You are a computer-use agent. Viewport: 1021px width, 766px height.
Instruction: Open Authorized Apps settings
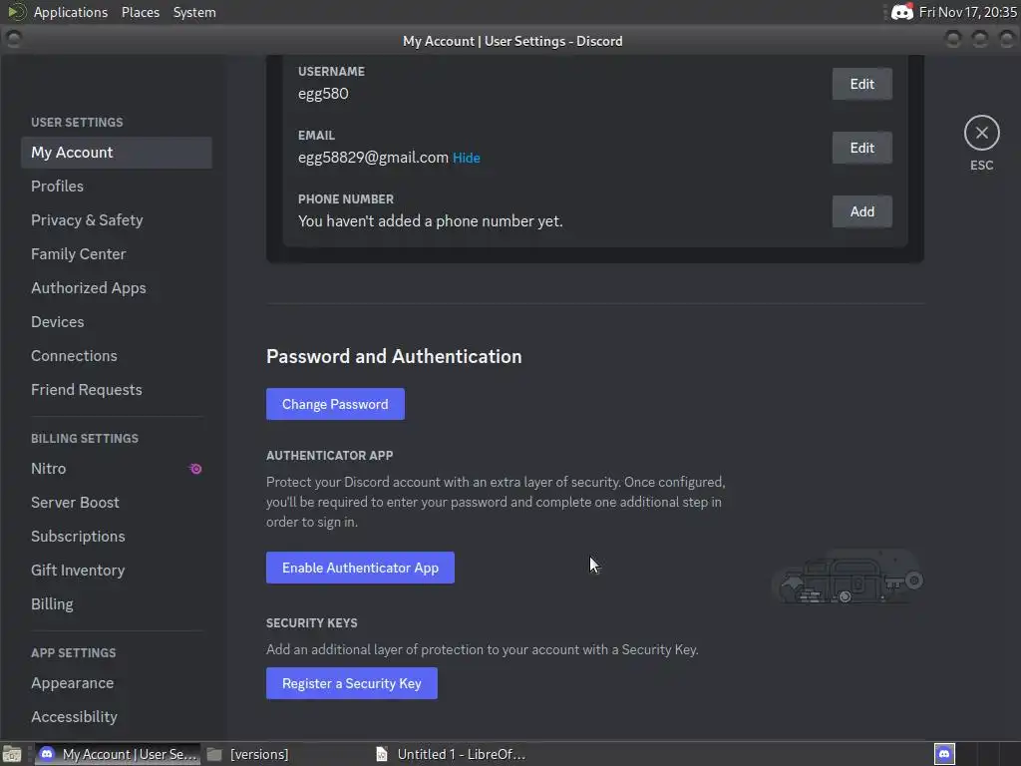[x=117, y=288]
